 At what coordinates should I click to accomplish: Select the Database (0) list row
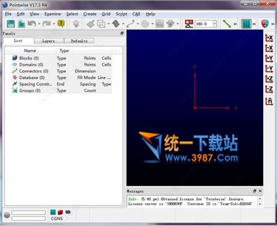click(x=61, y=78)
